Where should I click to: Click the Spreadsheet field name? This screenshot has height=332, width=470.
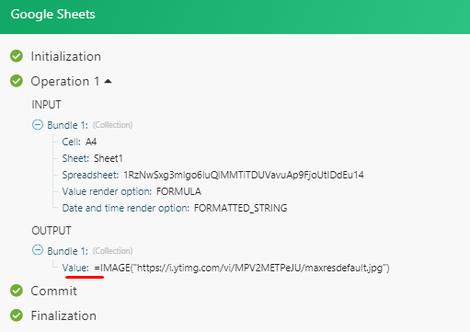pos(90,175)
